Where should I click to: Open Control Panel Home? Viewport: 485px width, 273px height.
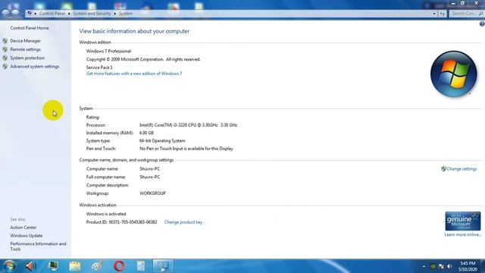30,28
